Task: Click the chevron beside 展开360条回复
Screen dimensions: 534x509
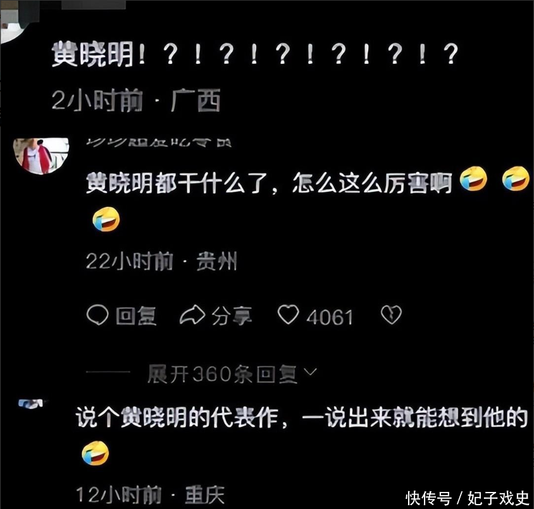Action: 310,372
